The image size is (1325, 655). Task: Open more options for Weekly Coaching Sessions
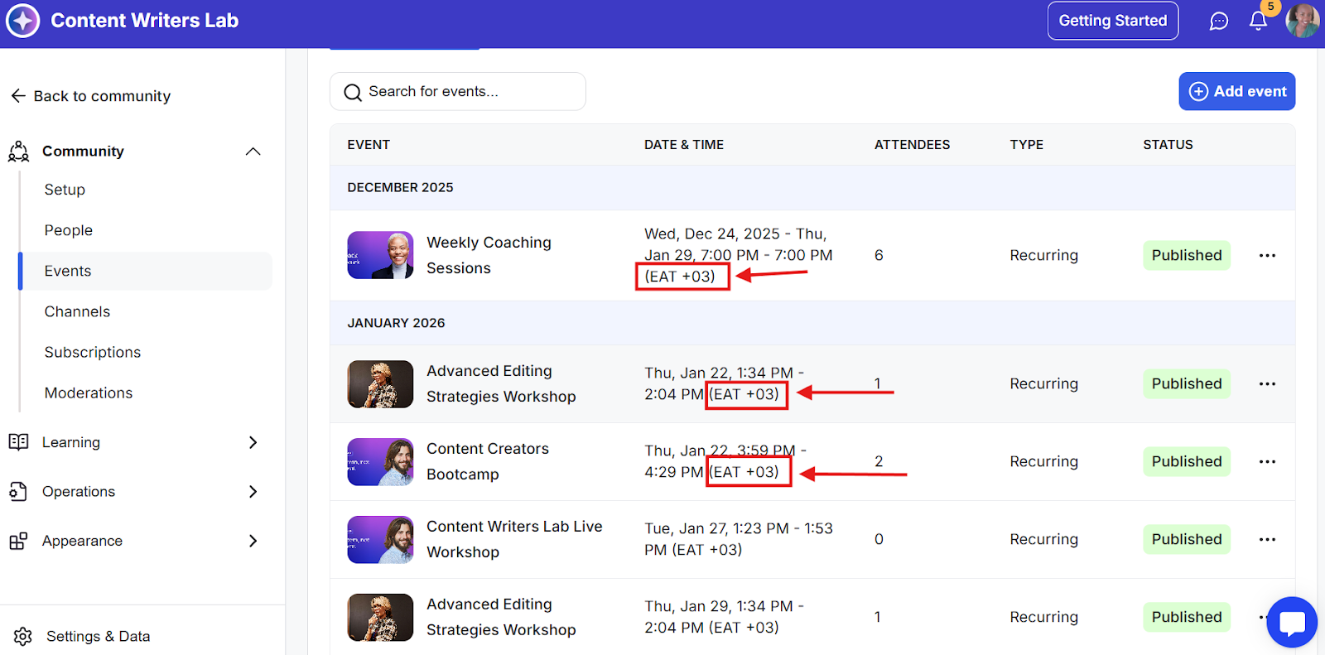pos(1267,255)
